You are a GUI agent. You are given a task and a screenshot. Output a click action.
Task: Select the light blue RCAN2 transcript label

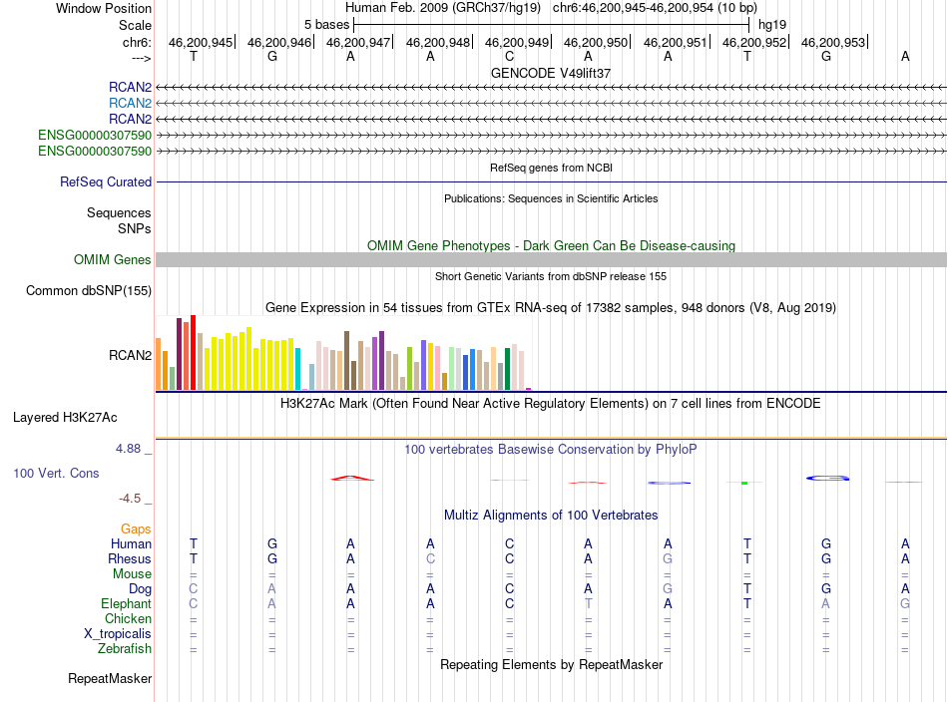[x=130, y=104]
